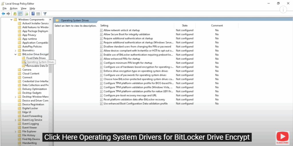The image size is (293, 146).
Task: Click the folder icon next to Digital Locker
Action: pyautogui.click(x=19, y=108)
